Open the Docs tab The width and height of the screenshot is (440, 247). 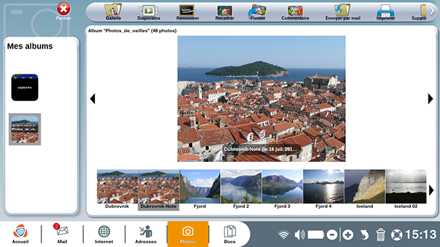229,234
